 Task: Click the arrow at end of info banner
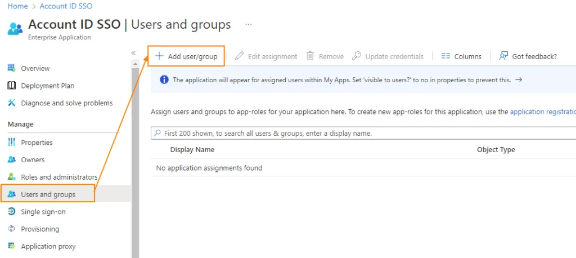pyautogui.click(x=519, y=79)
